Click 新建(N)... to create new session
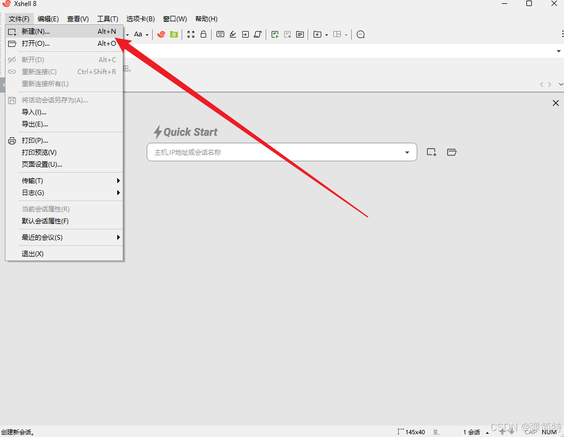 pos(64,32)
